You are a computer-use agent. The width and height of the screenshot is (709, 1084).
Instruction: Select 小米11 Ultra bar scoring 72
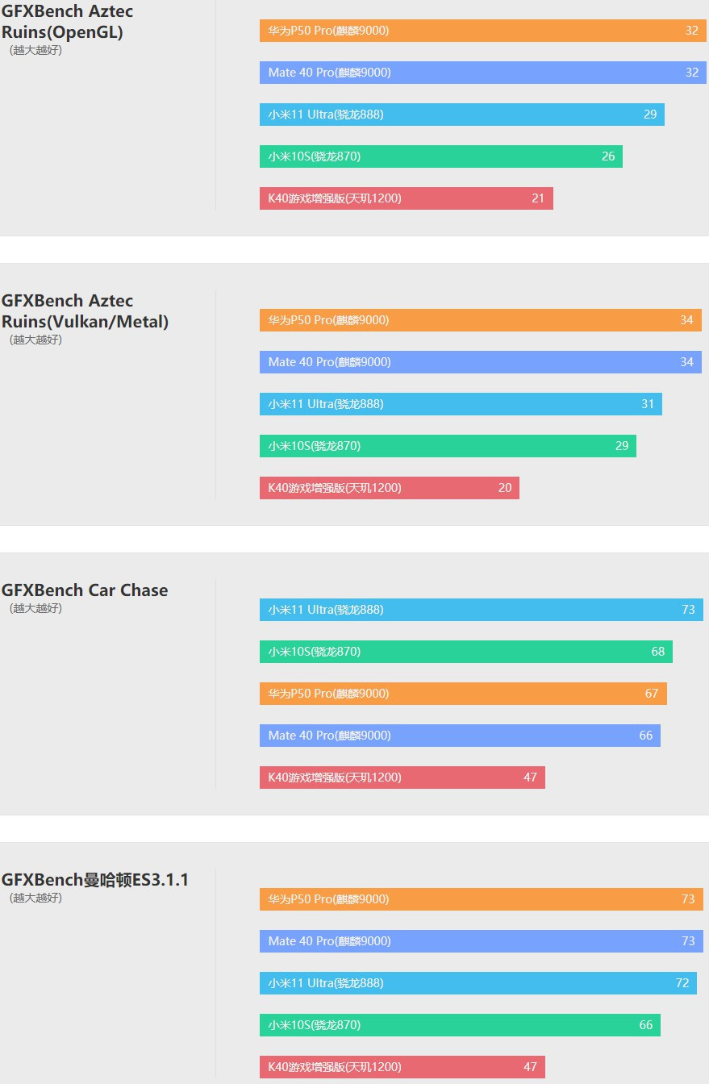(x=478, y=983)
